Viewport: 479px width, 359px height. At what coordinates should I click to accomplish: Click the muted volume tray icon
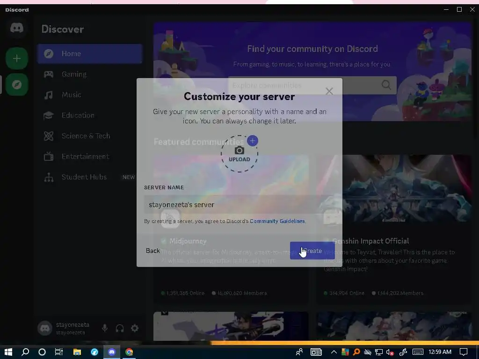pyautogui.click(x=390, y=352)
